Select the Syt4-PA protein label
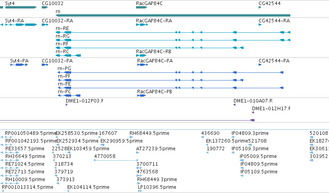Screen dimensions: 329x193 click(x=19, y=61)
